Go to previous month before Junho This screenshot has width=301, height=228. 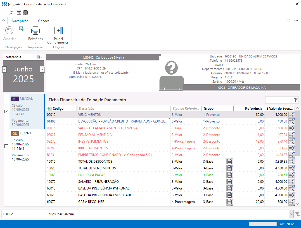[x=5, y=69]
